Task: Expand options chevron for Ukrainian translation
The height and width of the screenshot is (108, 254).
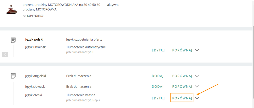Action: point(197,50)
